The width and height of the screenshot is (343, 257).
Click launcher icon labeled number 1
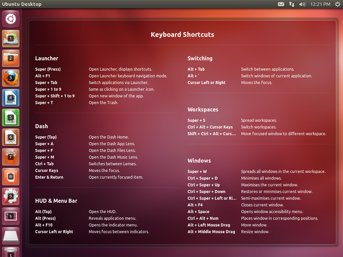point(11,39)
